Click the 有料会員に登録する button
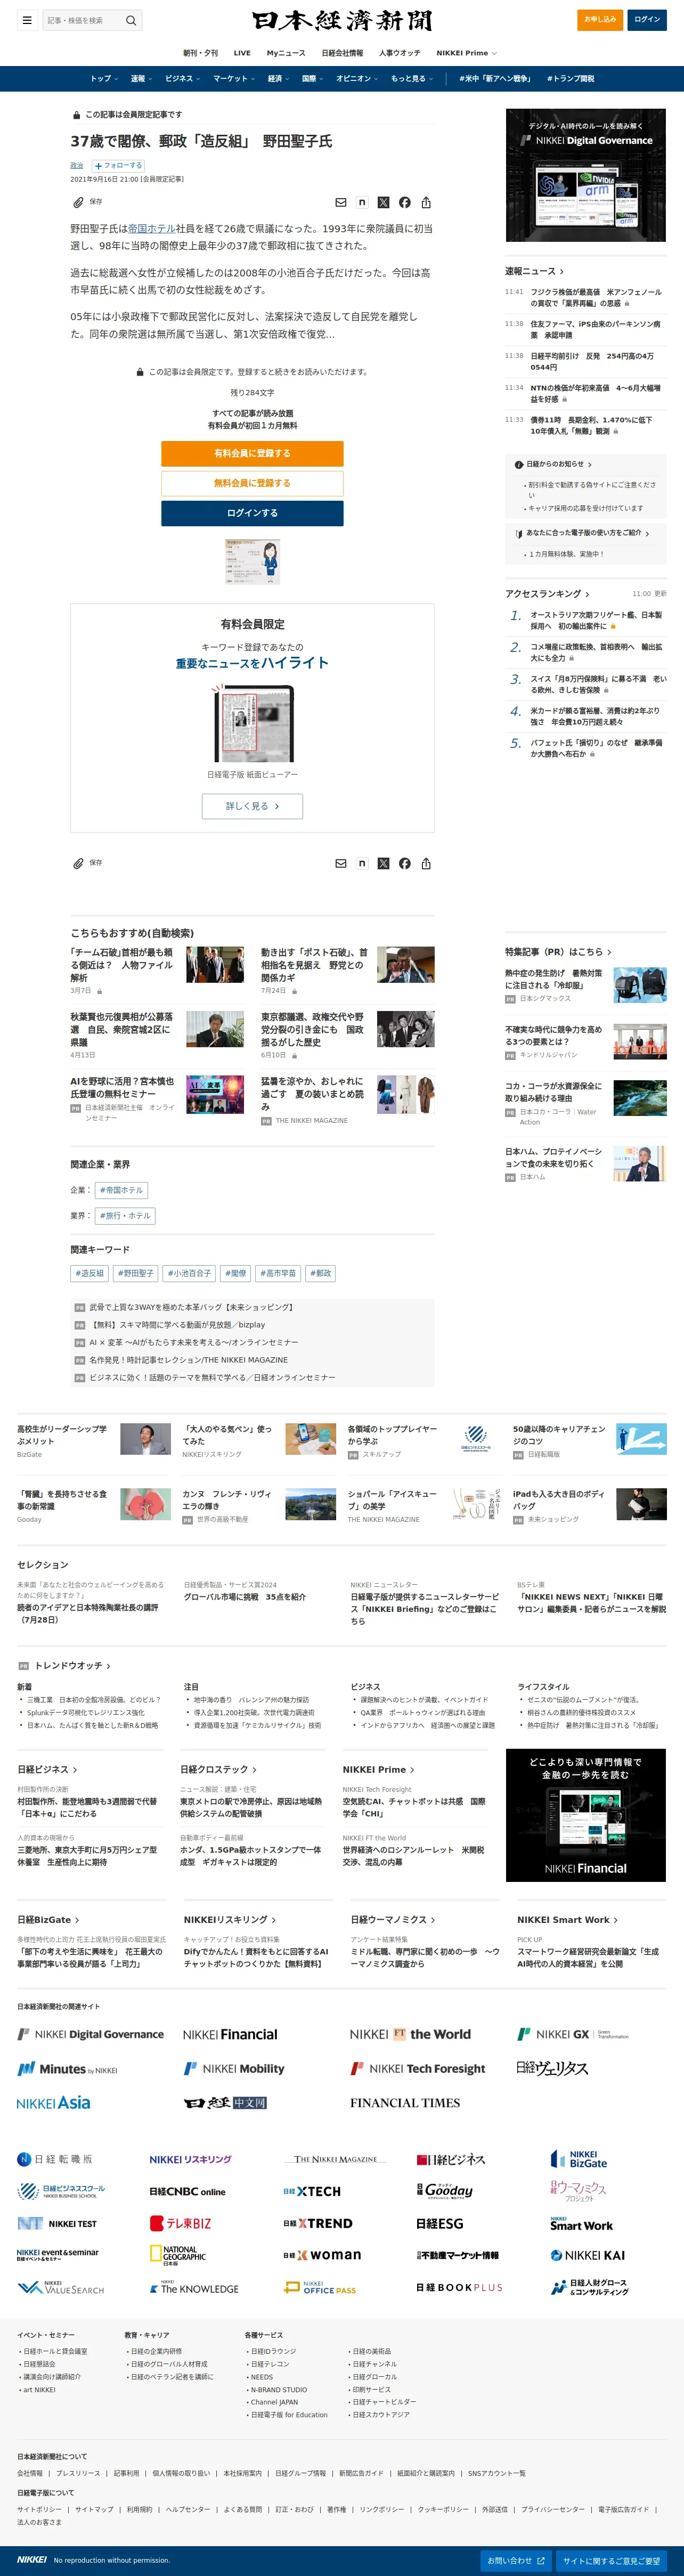Screen dimensions: 684x2576 tap(252, 453)
